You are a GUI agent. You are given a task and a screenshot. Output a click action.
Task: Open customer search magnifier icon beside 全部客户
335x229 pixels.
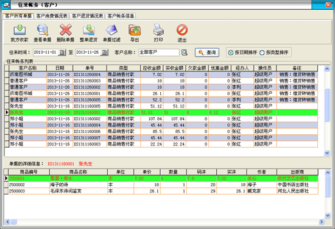coord(185,53)
